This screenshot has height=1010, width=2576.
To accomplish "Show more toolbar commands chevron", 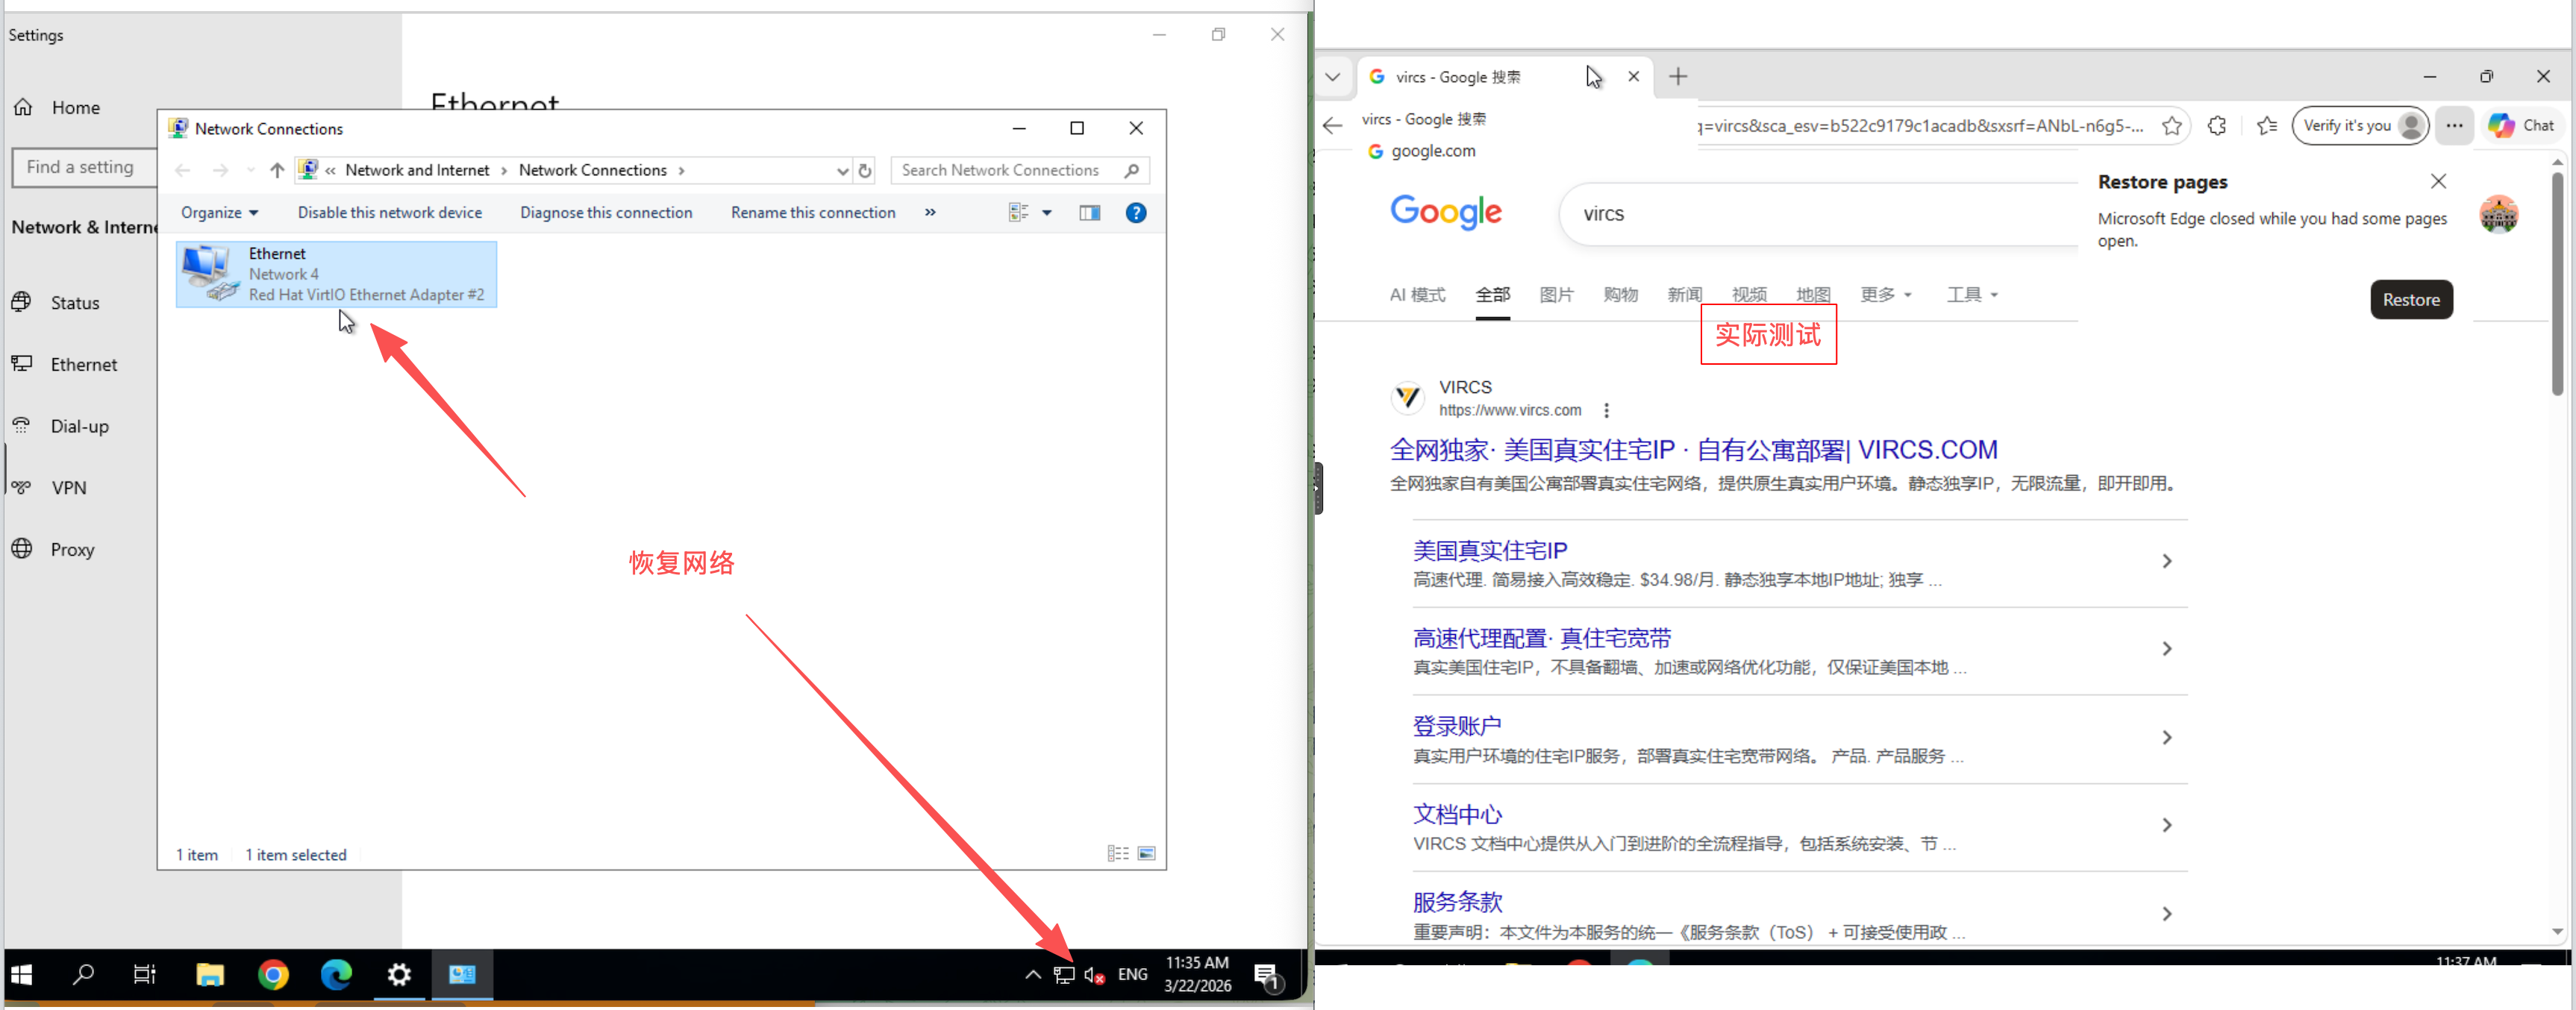I will point(930,212).
